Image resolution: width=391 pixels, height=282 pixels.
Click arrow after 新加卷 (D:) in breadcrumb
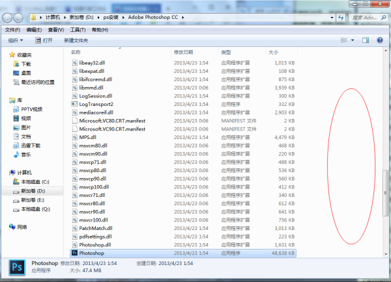tap(98, 18)
